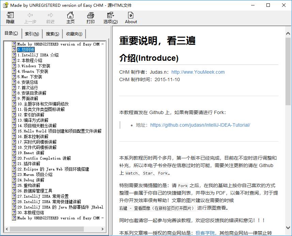
Task: Click the page icon beside 30.本教程总结
Action: pyautogui.click(x=14, y=212)
